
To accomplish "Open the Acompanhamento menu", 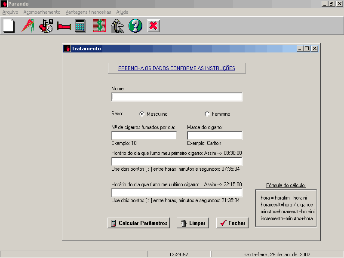I will coord(42,12).
